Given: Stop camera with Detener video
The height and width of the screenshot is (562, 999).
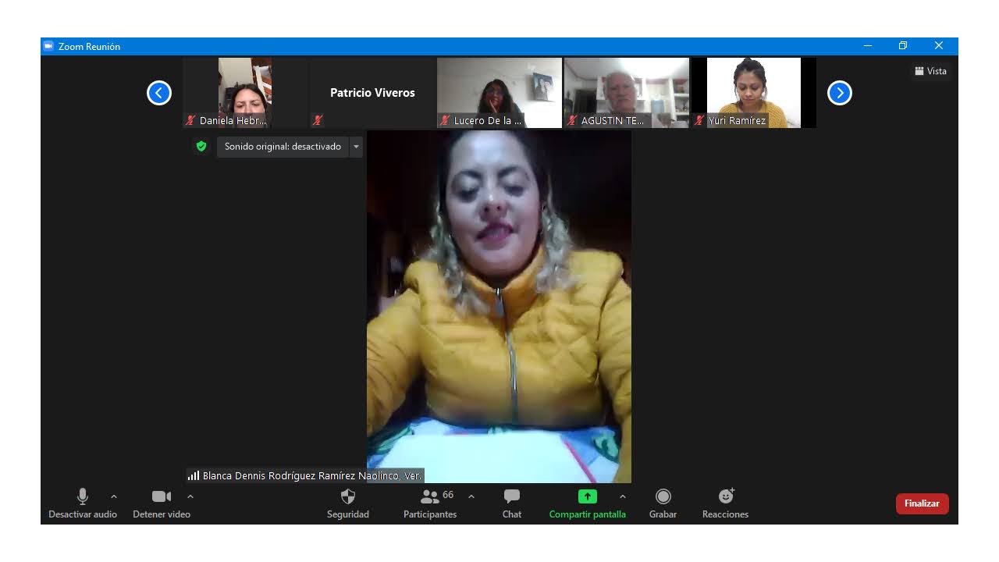Looking at the screenshot, I should click(x=162, y=503).
